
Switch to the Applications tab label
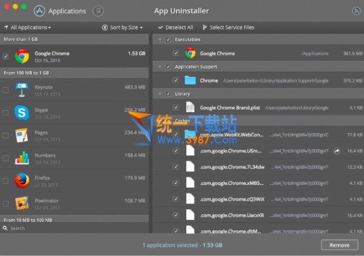coord(67,11)
